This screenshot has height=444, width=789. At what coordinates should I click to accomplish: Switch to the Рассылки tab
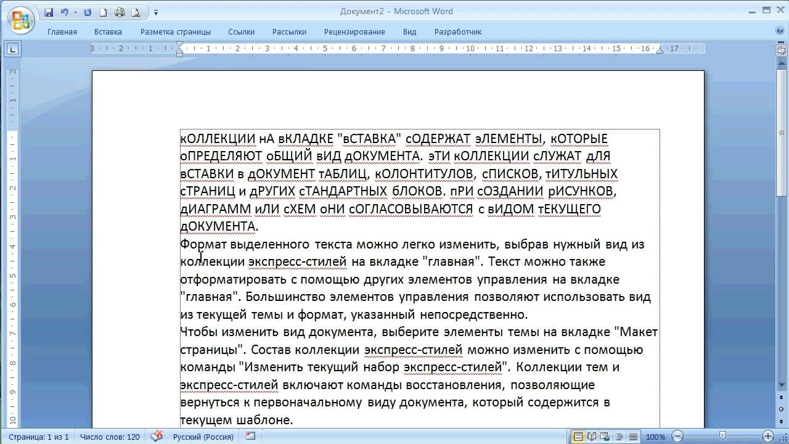click(289, 31)
